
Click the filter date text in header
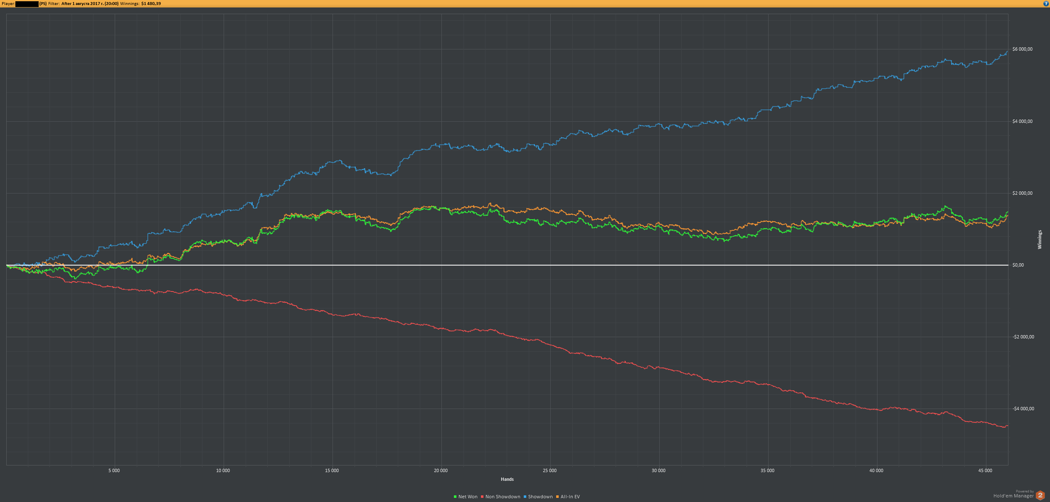point(90,4)
